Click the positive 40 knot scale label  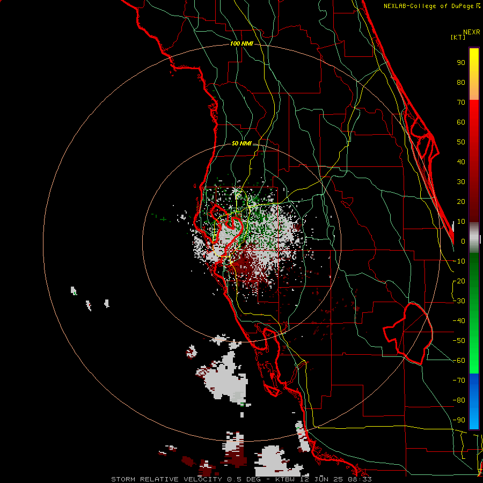[461, 162]
